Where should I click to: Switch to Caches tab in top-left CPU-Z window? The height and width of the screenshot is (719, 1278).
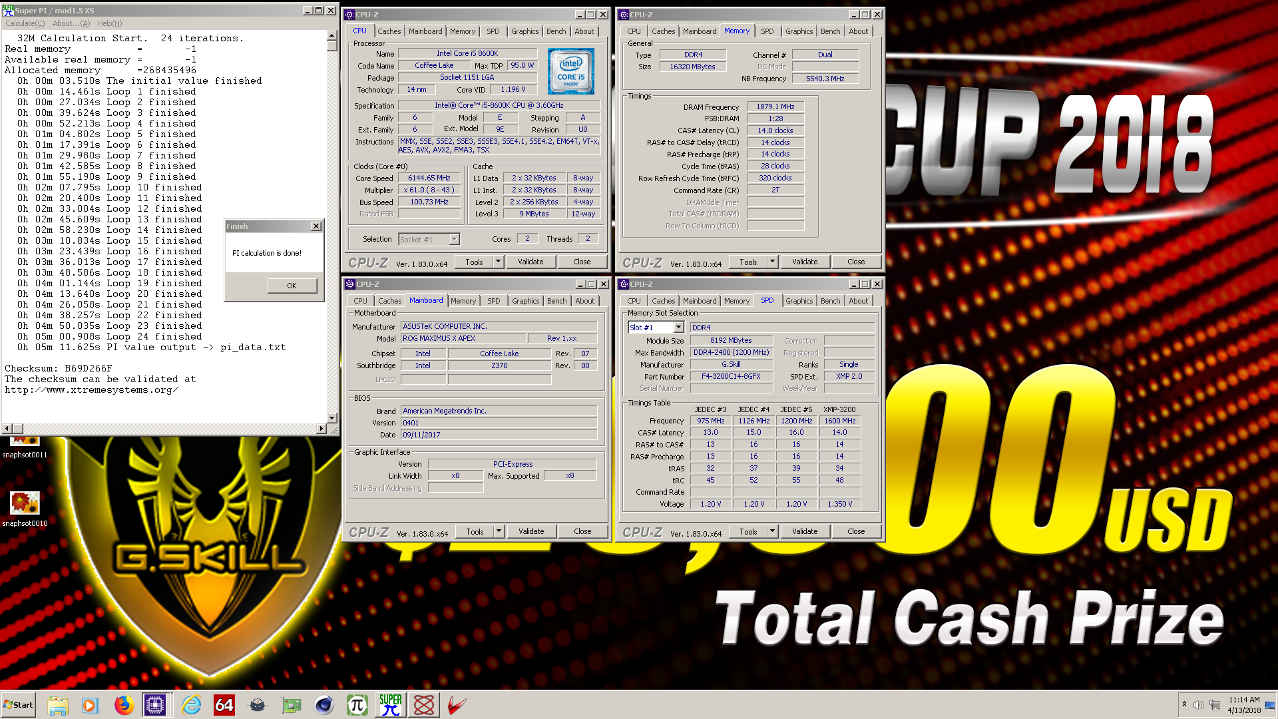tap(389, 31)
